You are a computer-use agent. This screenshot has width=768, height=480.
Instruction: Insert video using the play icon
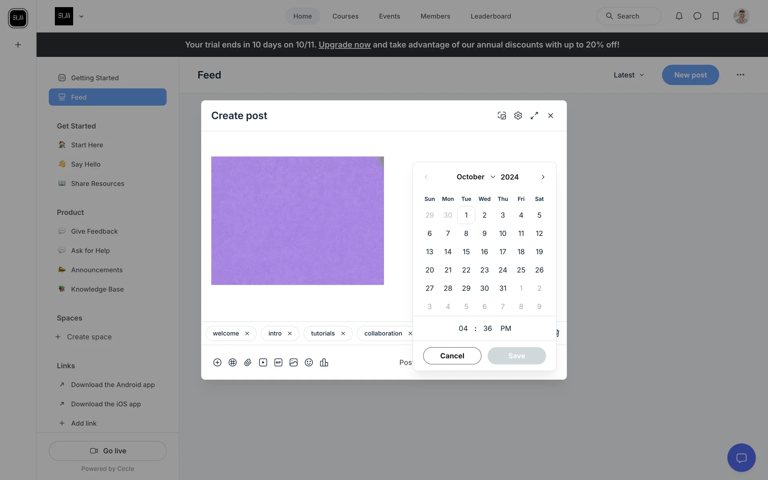[x=263, y=362]
